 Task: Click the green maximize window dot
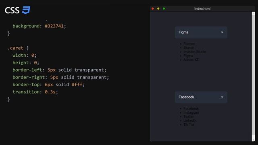[x=164, y=8]
